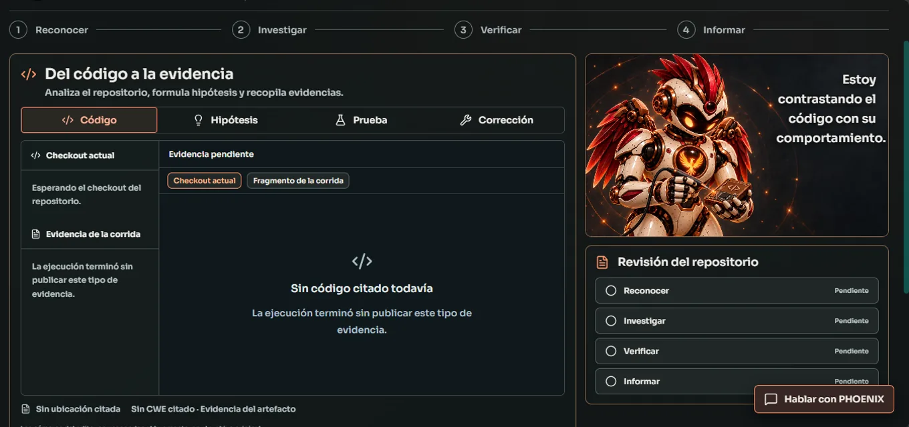The image size is (909, 427).
Task: Click Pendiente status on Verificar row
Action: pyautogui.click(x=852, y=351)
